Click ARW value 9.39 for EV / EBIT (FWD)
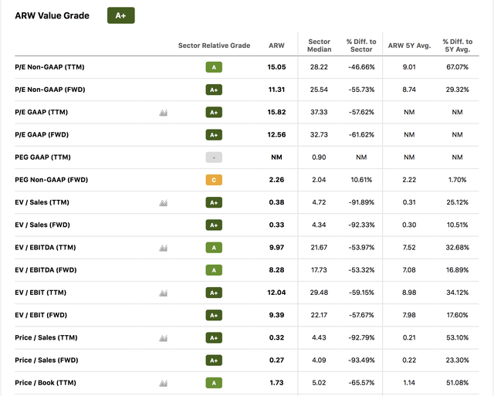This screenshot has width=494, height=396. [x=276, y=315]
